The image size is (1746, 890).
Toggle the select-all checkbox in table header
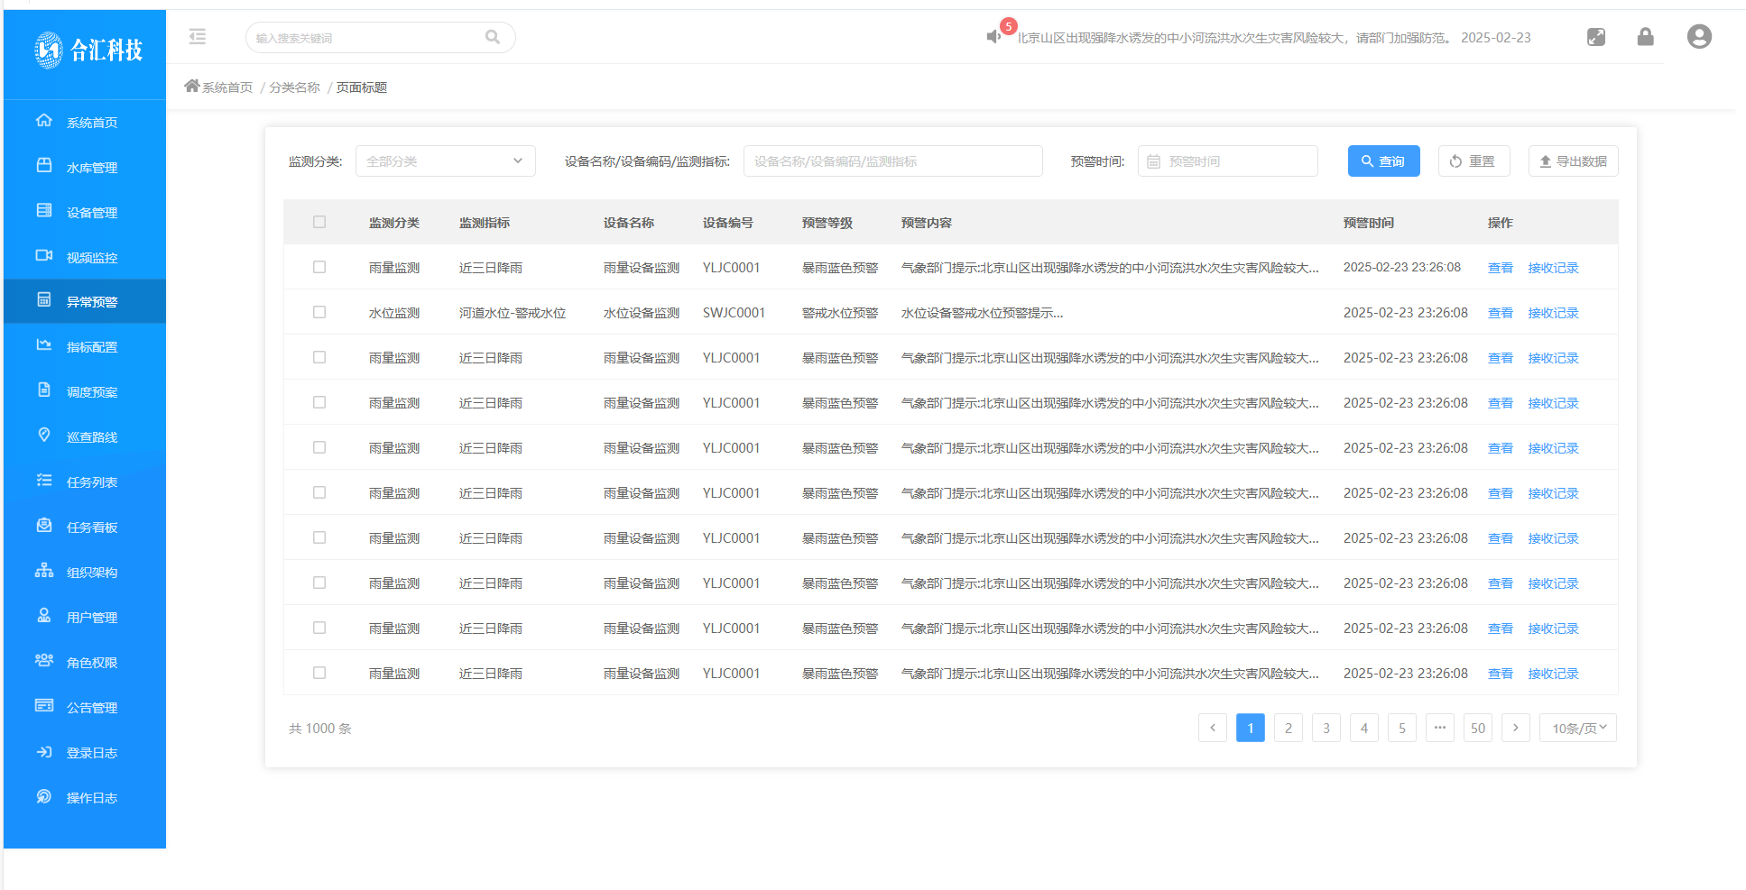pos(319,221)
